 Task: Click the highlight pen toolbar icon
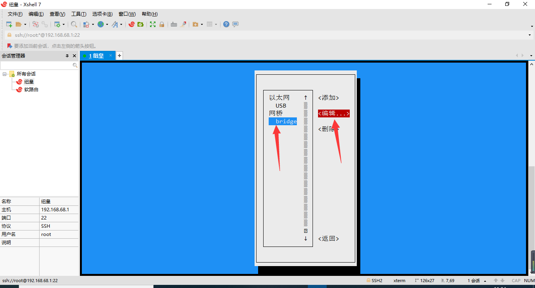183,24
